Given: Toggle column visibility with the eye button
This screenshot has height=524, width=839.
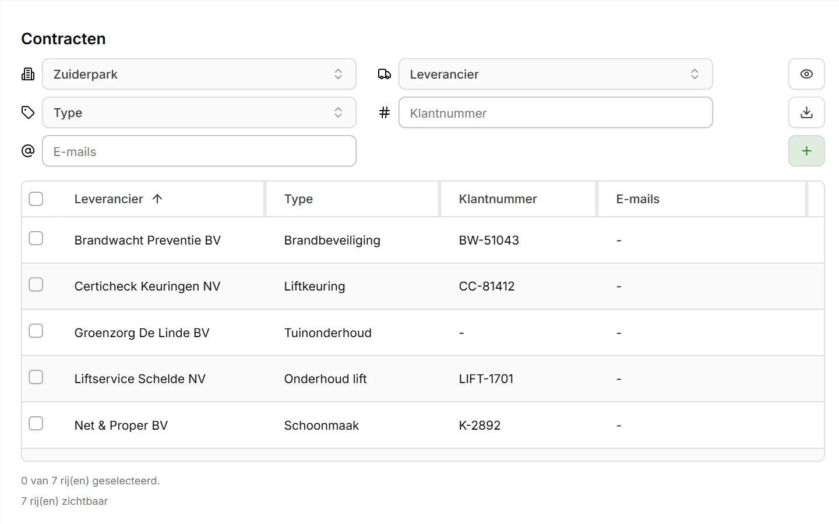Looking at the screenshot, I should [806, 74].
